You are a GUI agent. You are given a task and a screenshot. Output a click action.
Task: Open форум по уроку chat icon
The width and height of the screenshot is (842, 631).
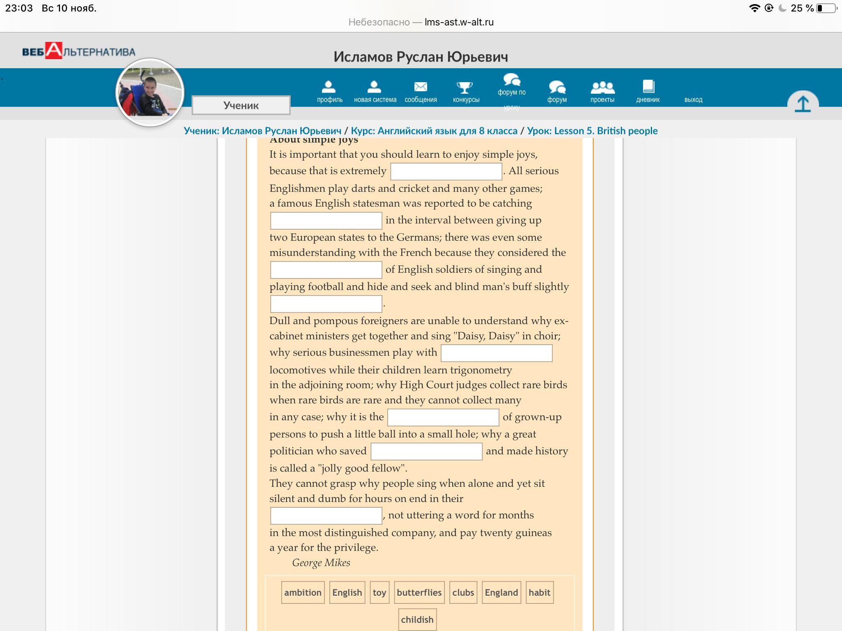click(511, 79)
